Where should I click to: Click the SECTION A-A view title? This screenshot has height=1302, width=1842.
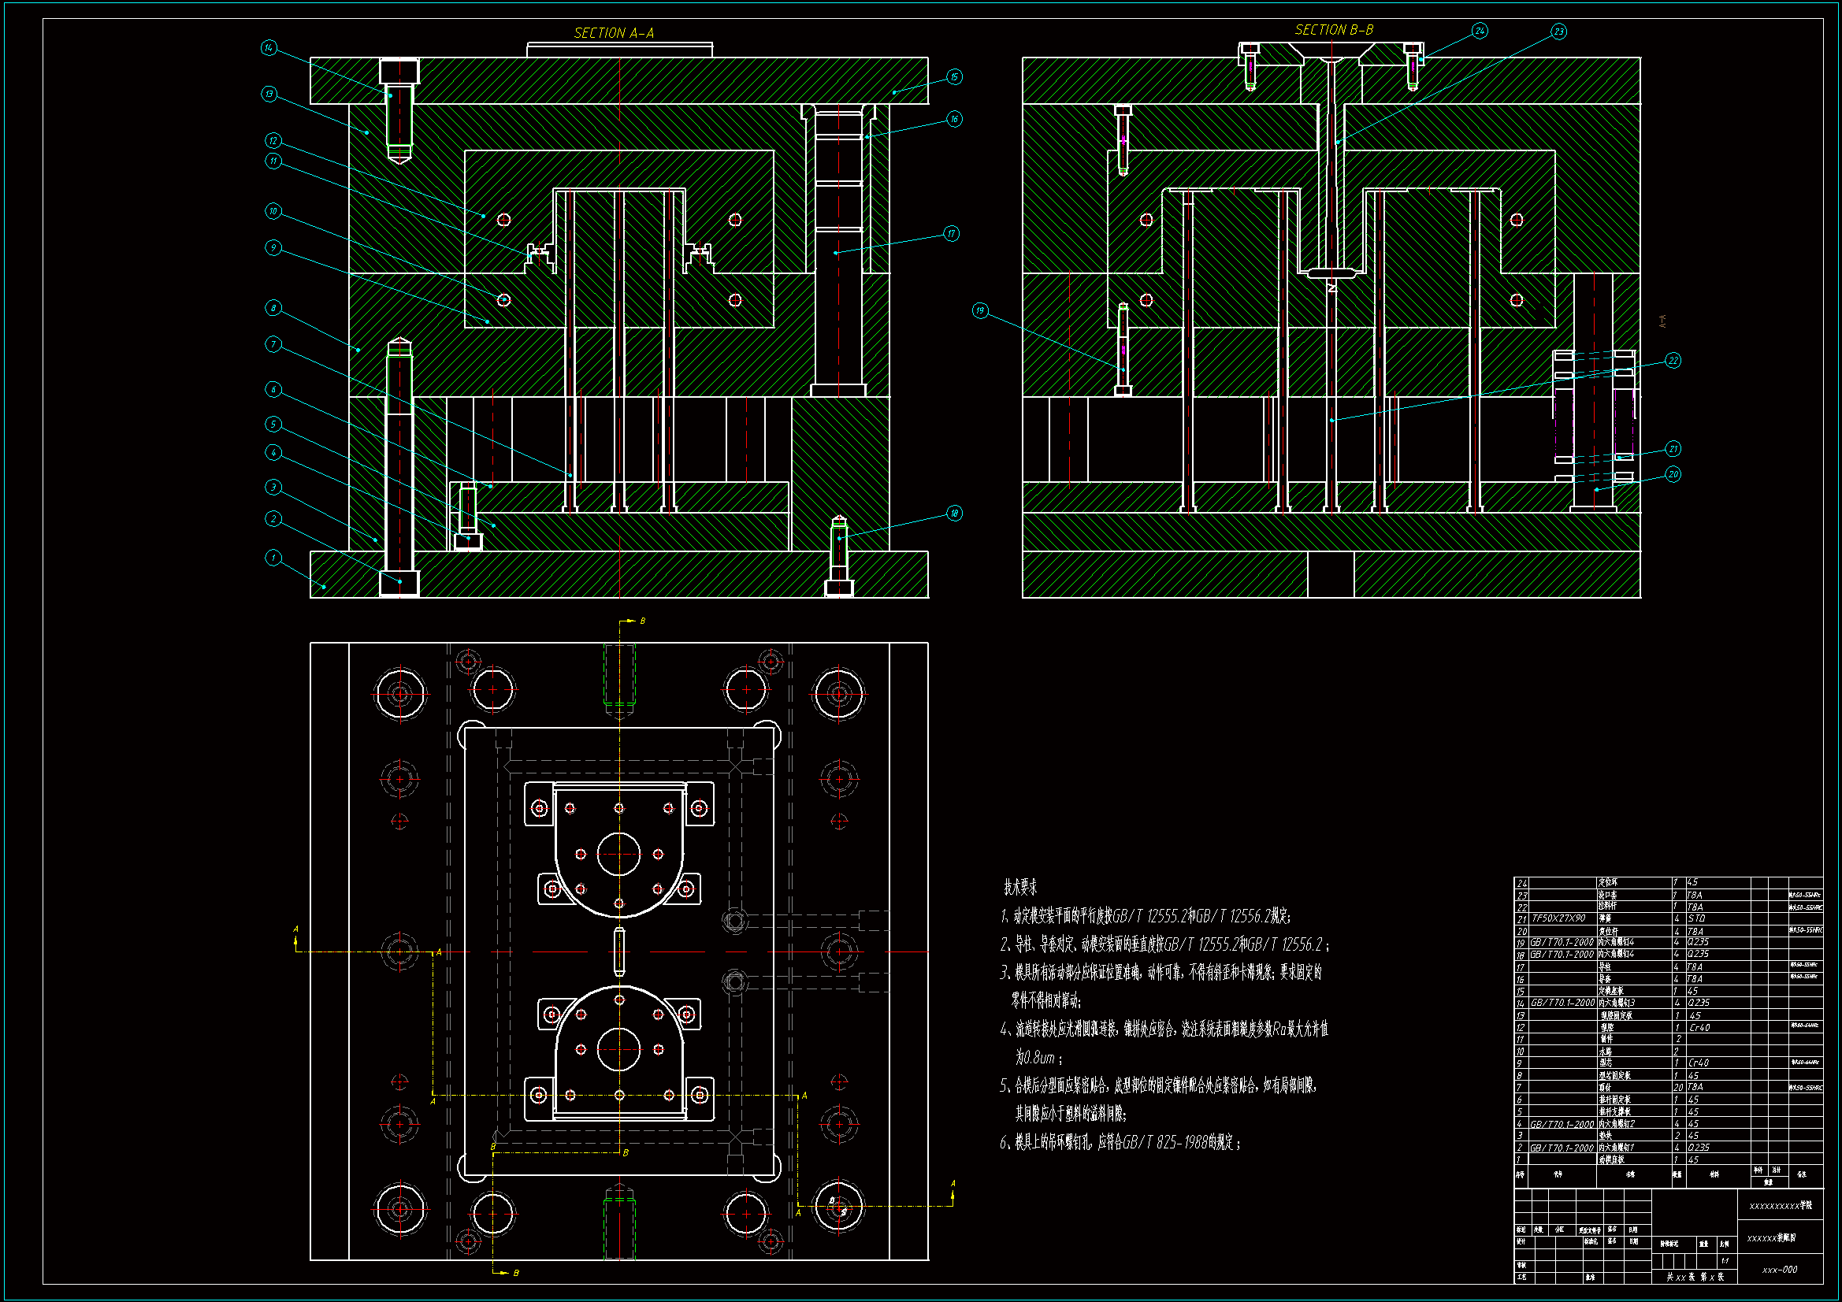coord(614,33)
